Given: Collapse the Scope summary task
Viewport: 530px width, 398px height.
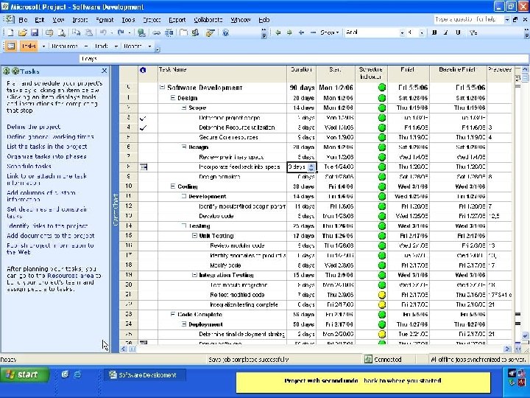Looking at the screenshot, I should (184, 108).
